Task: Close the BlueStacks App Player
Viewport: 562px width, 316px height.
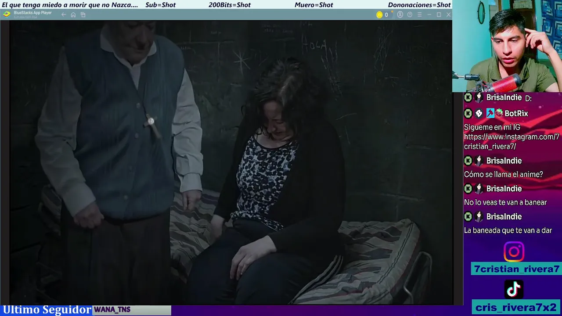Action: point(448,14)
